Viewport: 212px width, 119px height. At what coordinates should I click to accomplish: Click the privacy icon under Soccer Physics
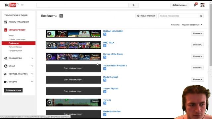105,92
